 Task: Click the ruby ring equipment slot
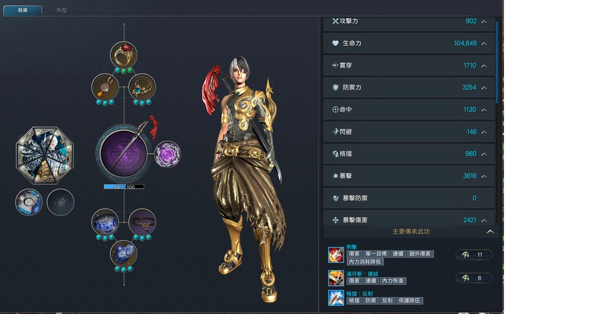[123, 55]
